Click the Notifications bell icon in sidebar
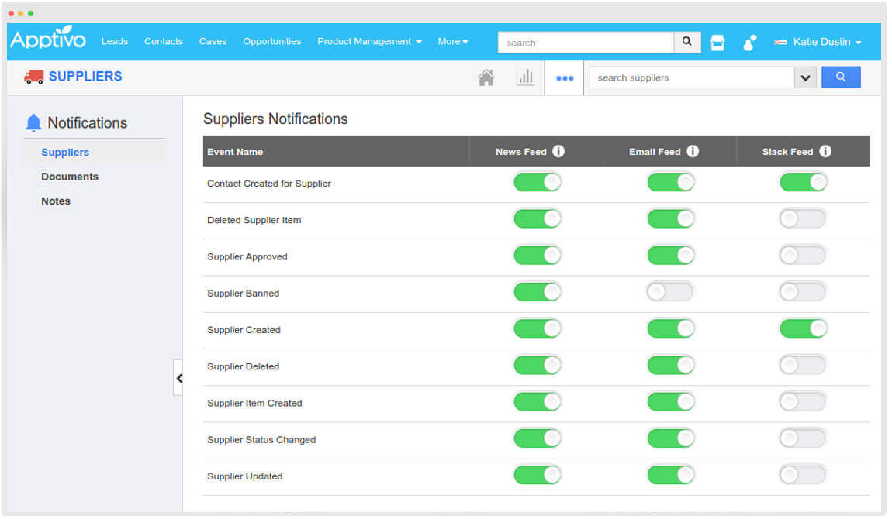Screen dimensions: 892x519 tap(33, 122)
